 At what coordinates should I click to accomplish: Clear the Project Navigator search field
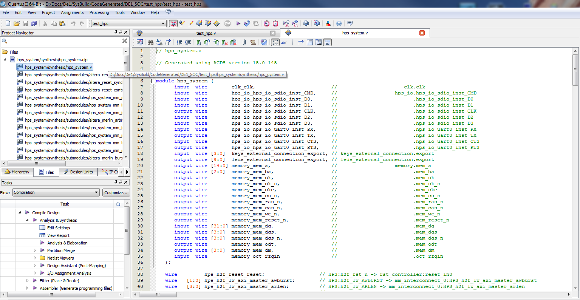(x=125, y=41)
